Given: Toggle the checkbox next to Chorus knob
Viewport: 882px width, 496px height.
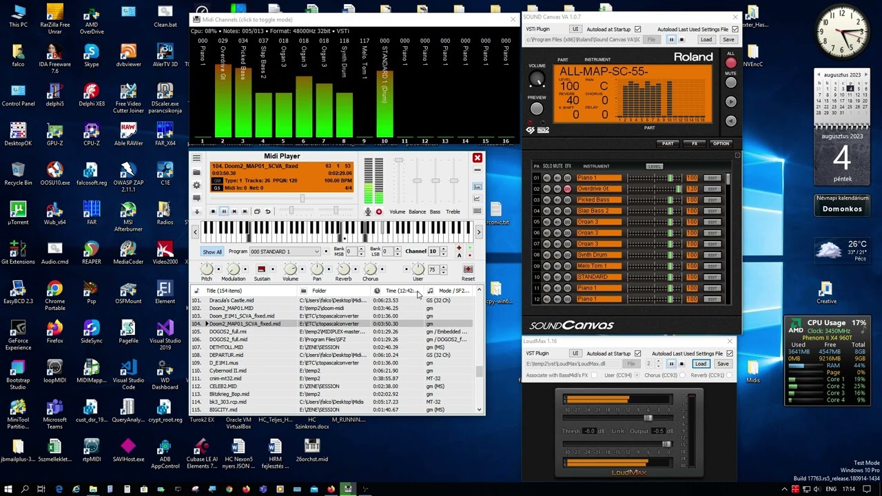Looking at the screenshot, I should 383,269.
